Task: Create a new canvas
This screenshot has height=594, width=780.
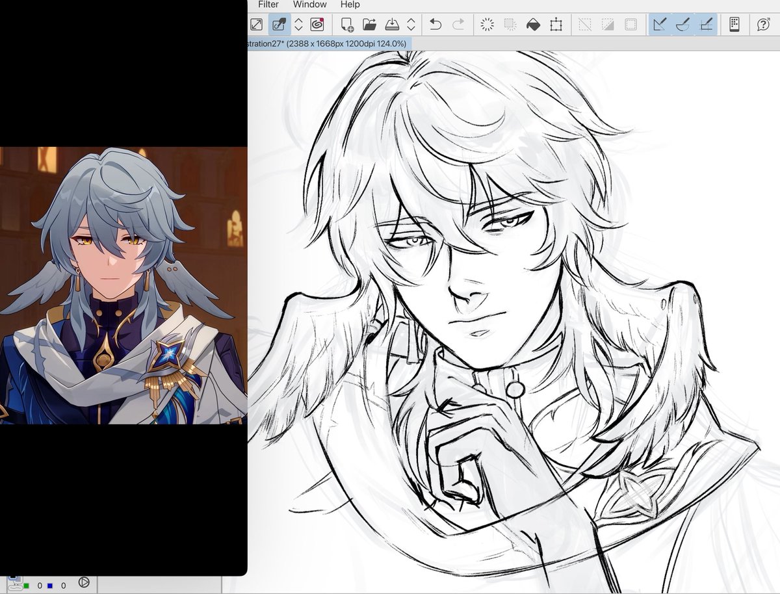Action: pyautogui.click(x=347, y=24)
